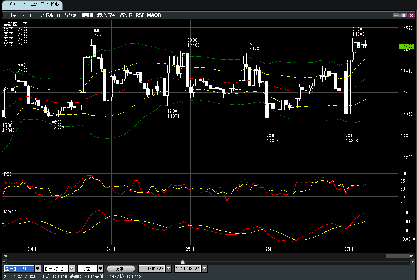The image size is (417, 280).
Task: Click the horizontal scrollbar thumb
Action: point(397,256)
